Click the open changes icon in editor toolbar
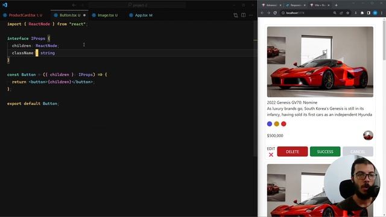The height and width of the screenshot is (217, 386). point(236,15)
